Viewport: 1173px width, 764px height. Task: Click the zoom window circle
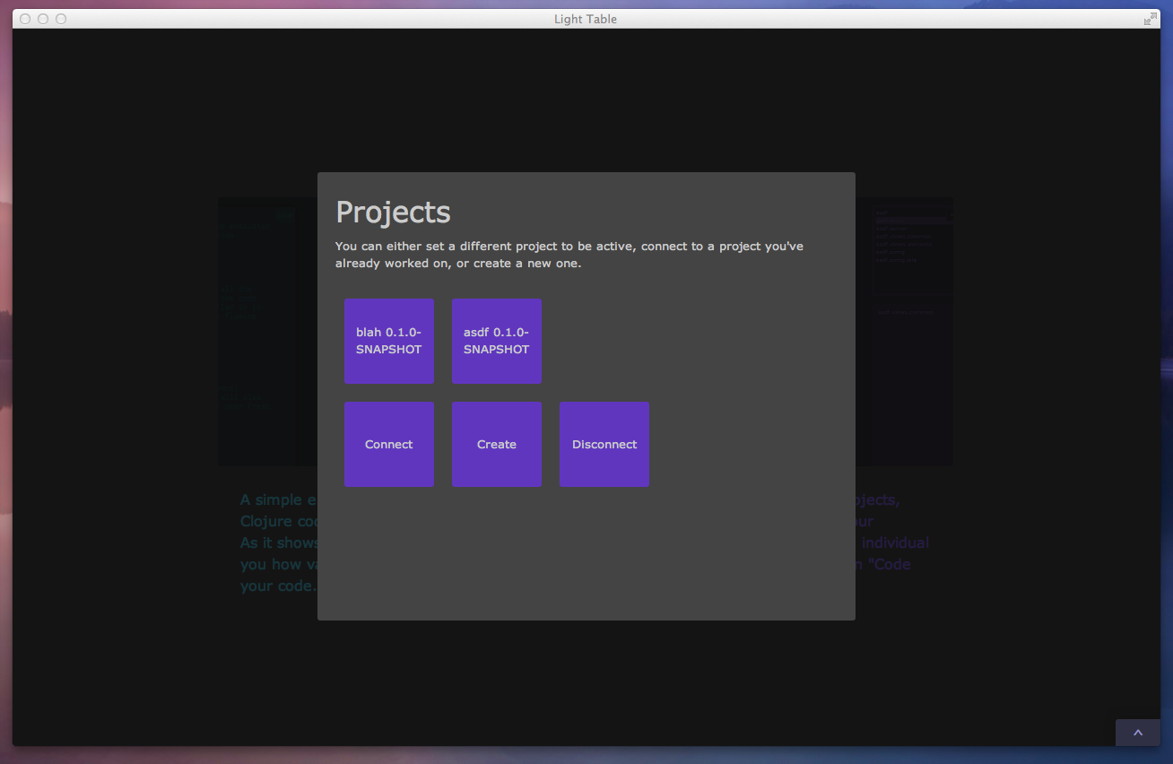coord(60,18)
